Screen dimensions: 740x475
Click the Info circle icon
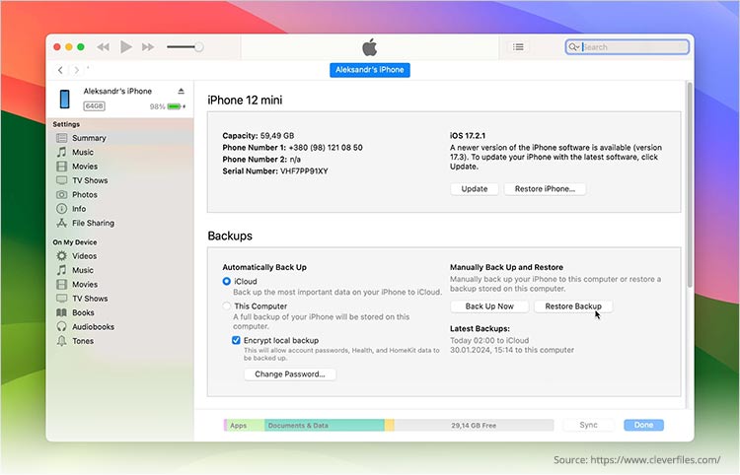(x=61, y=209)
